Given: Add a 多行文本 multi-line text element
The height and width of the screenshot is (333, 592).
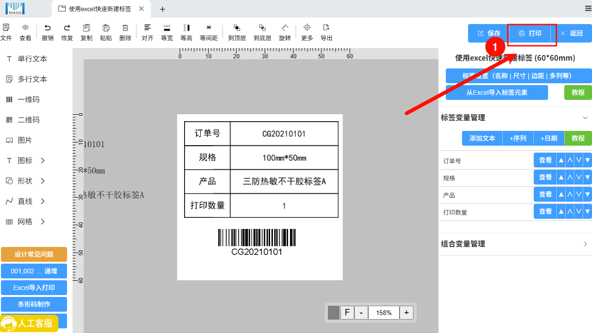Looking at the screenshot, I should point(27,79).
